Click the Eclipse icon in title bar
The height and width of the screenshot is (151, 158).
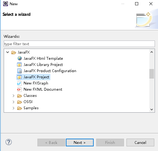pyautogui.click(x=6, y=4)
